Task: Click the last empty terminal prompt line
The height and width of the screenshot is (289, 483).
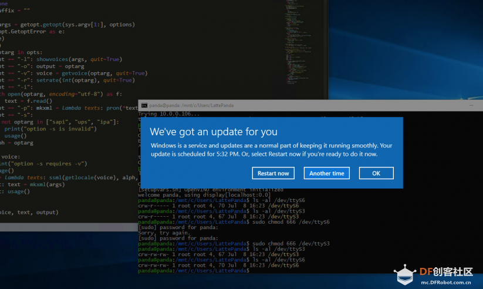Action: [x=194, y=270]
